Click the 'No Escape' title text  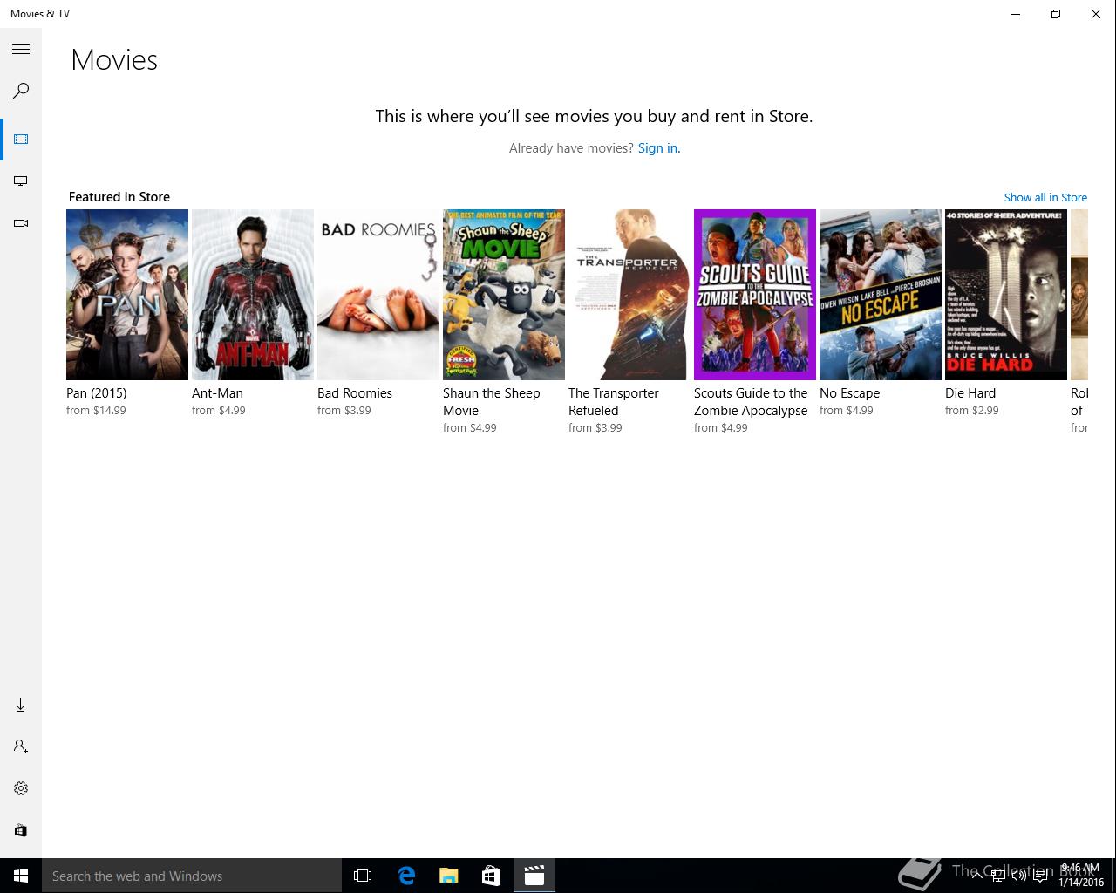[x=850, y=393]
